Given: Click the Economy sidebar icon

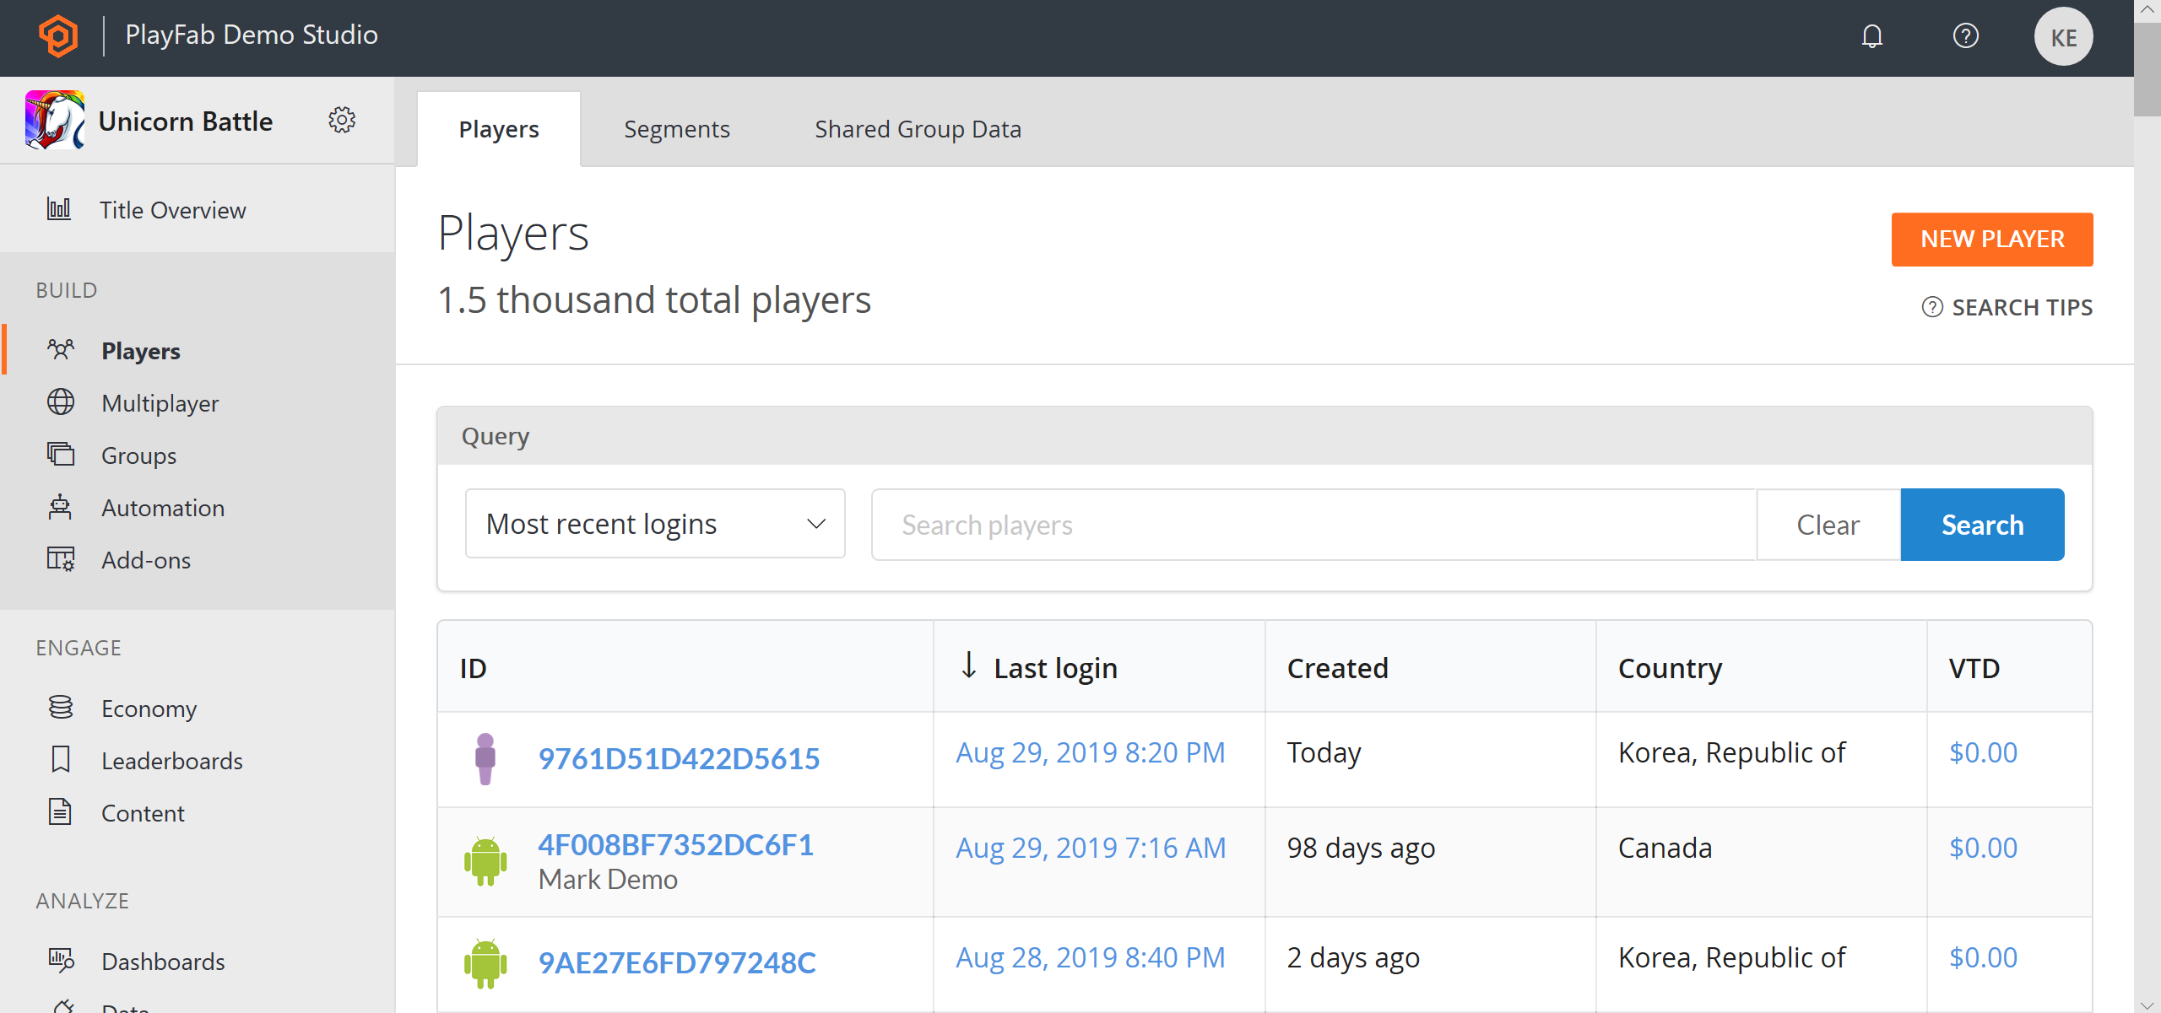Looking at the screenshot, I should coord(59,708).
